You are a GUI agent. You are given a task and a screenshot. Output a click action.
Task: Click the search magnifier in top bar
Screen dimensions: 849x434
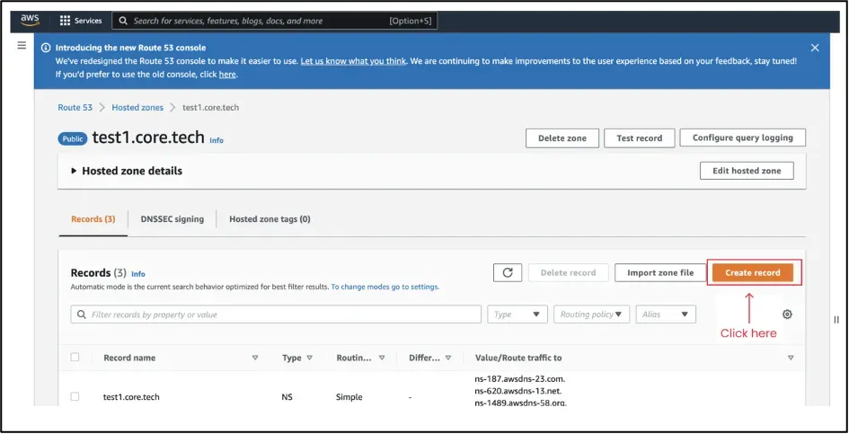123,21
